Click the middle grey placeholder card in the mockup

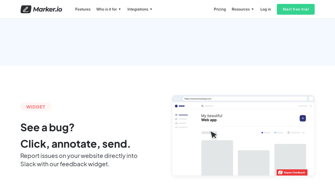click(254, 163)
